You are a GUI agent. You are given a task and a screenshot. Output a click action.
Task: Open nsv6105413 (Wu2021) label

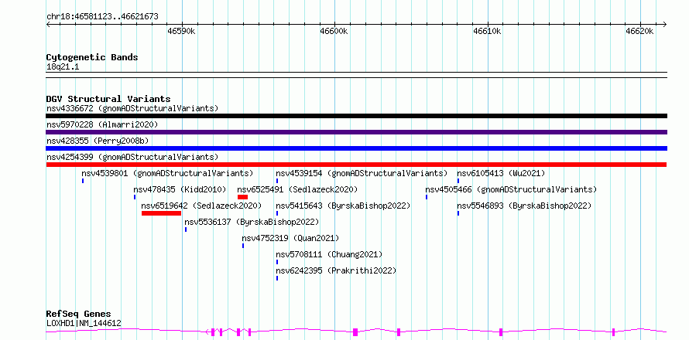(501, 173)
